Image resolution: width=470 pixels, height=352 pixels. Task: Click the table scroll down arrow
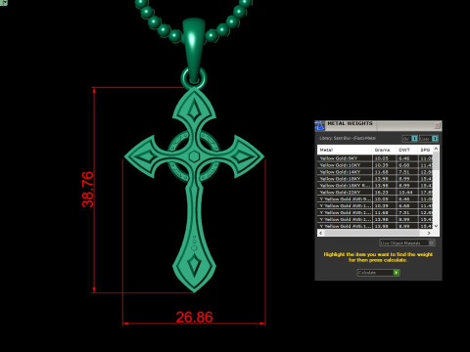point(436,226)
